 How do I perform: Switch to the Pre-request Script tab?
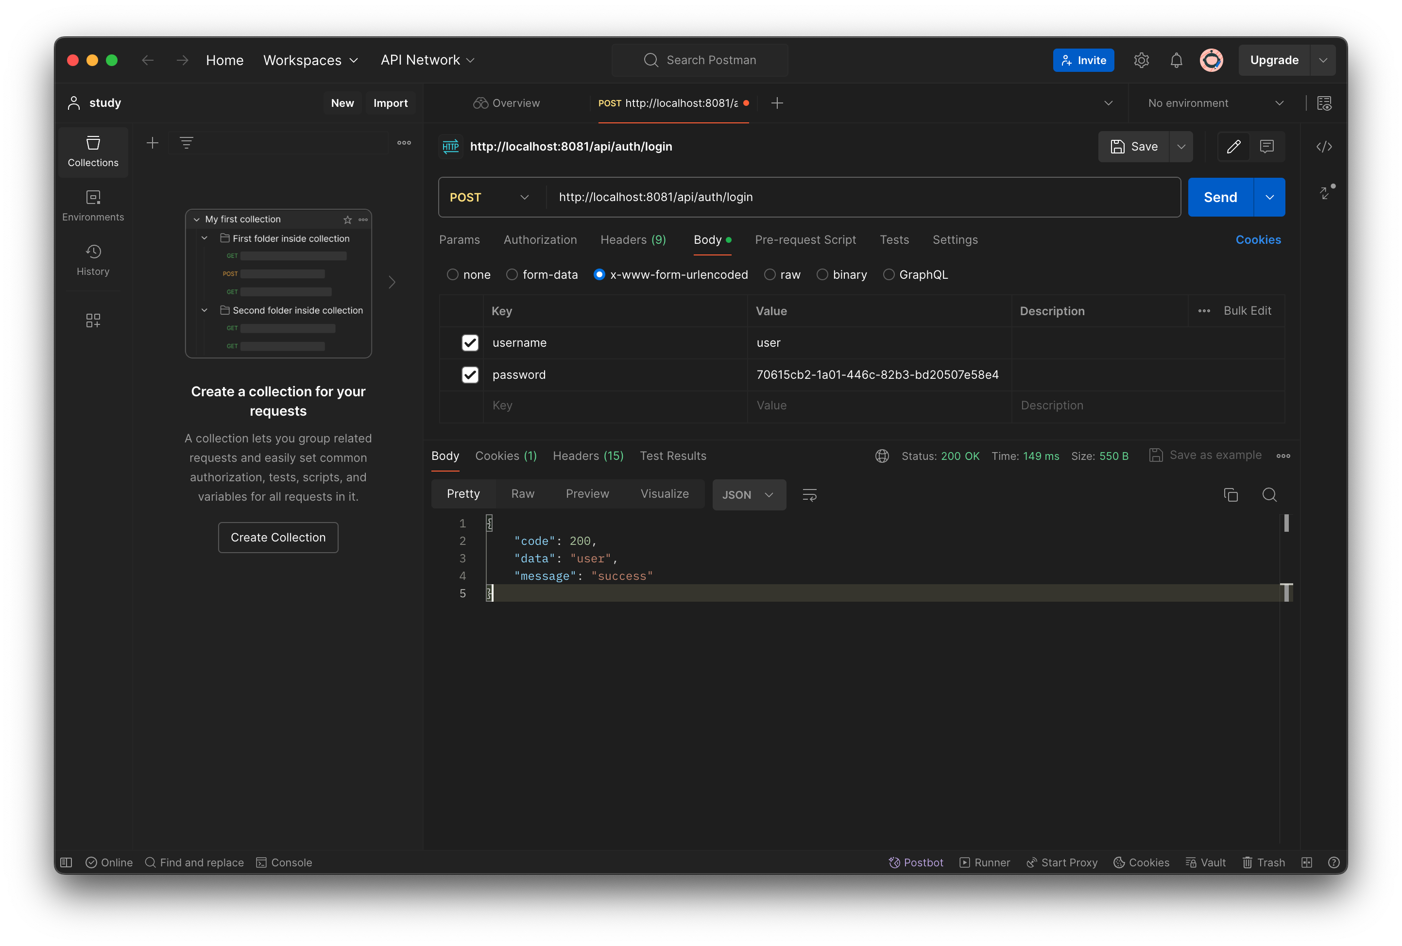[806, 239]
